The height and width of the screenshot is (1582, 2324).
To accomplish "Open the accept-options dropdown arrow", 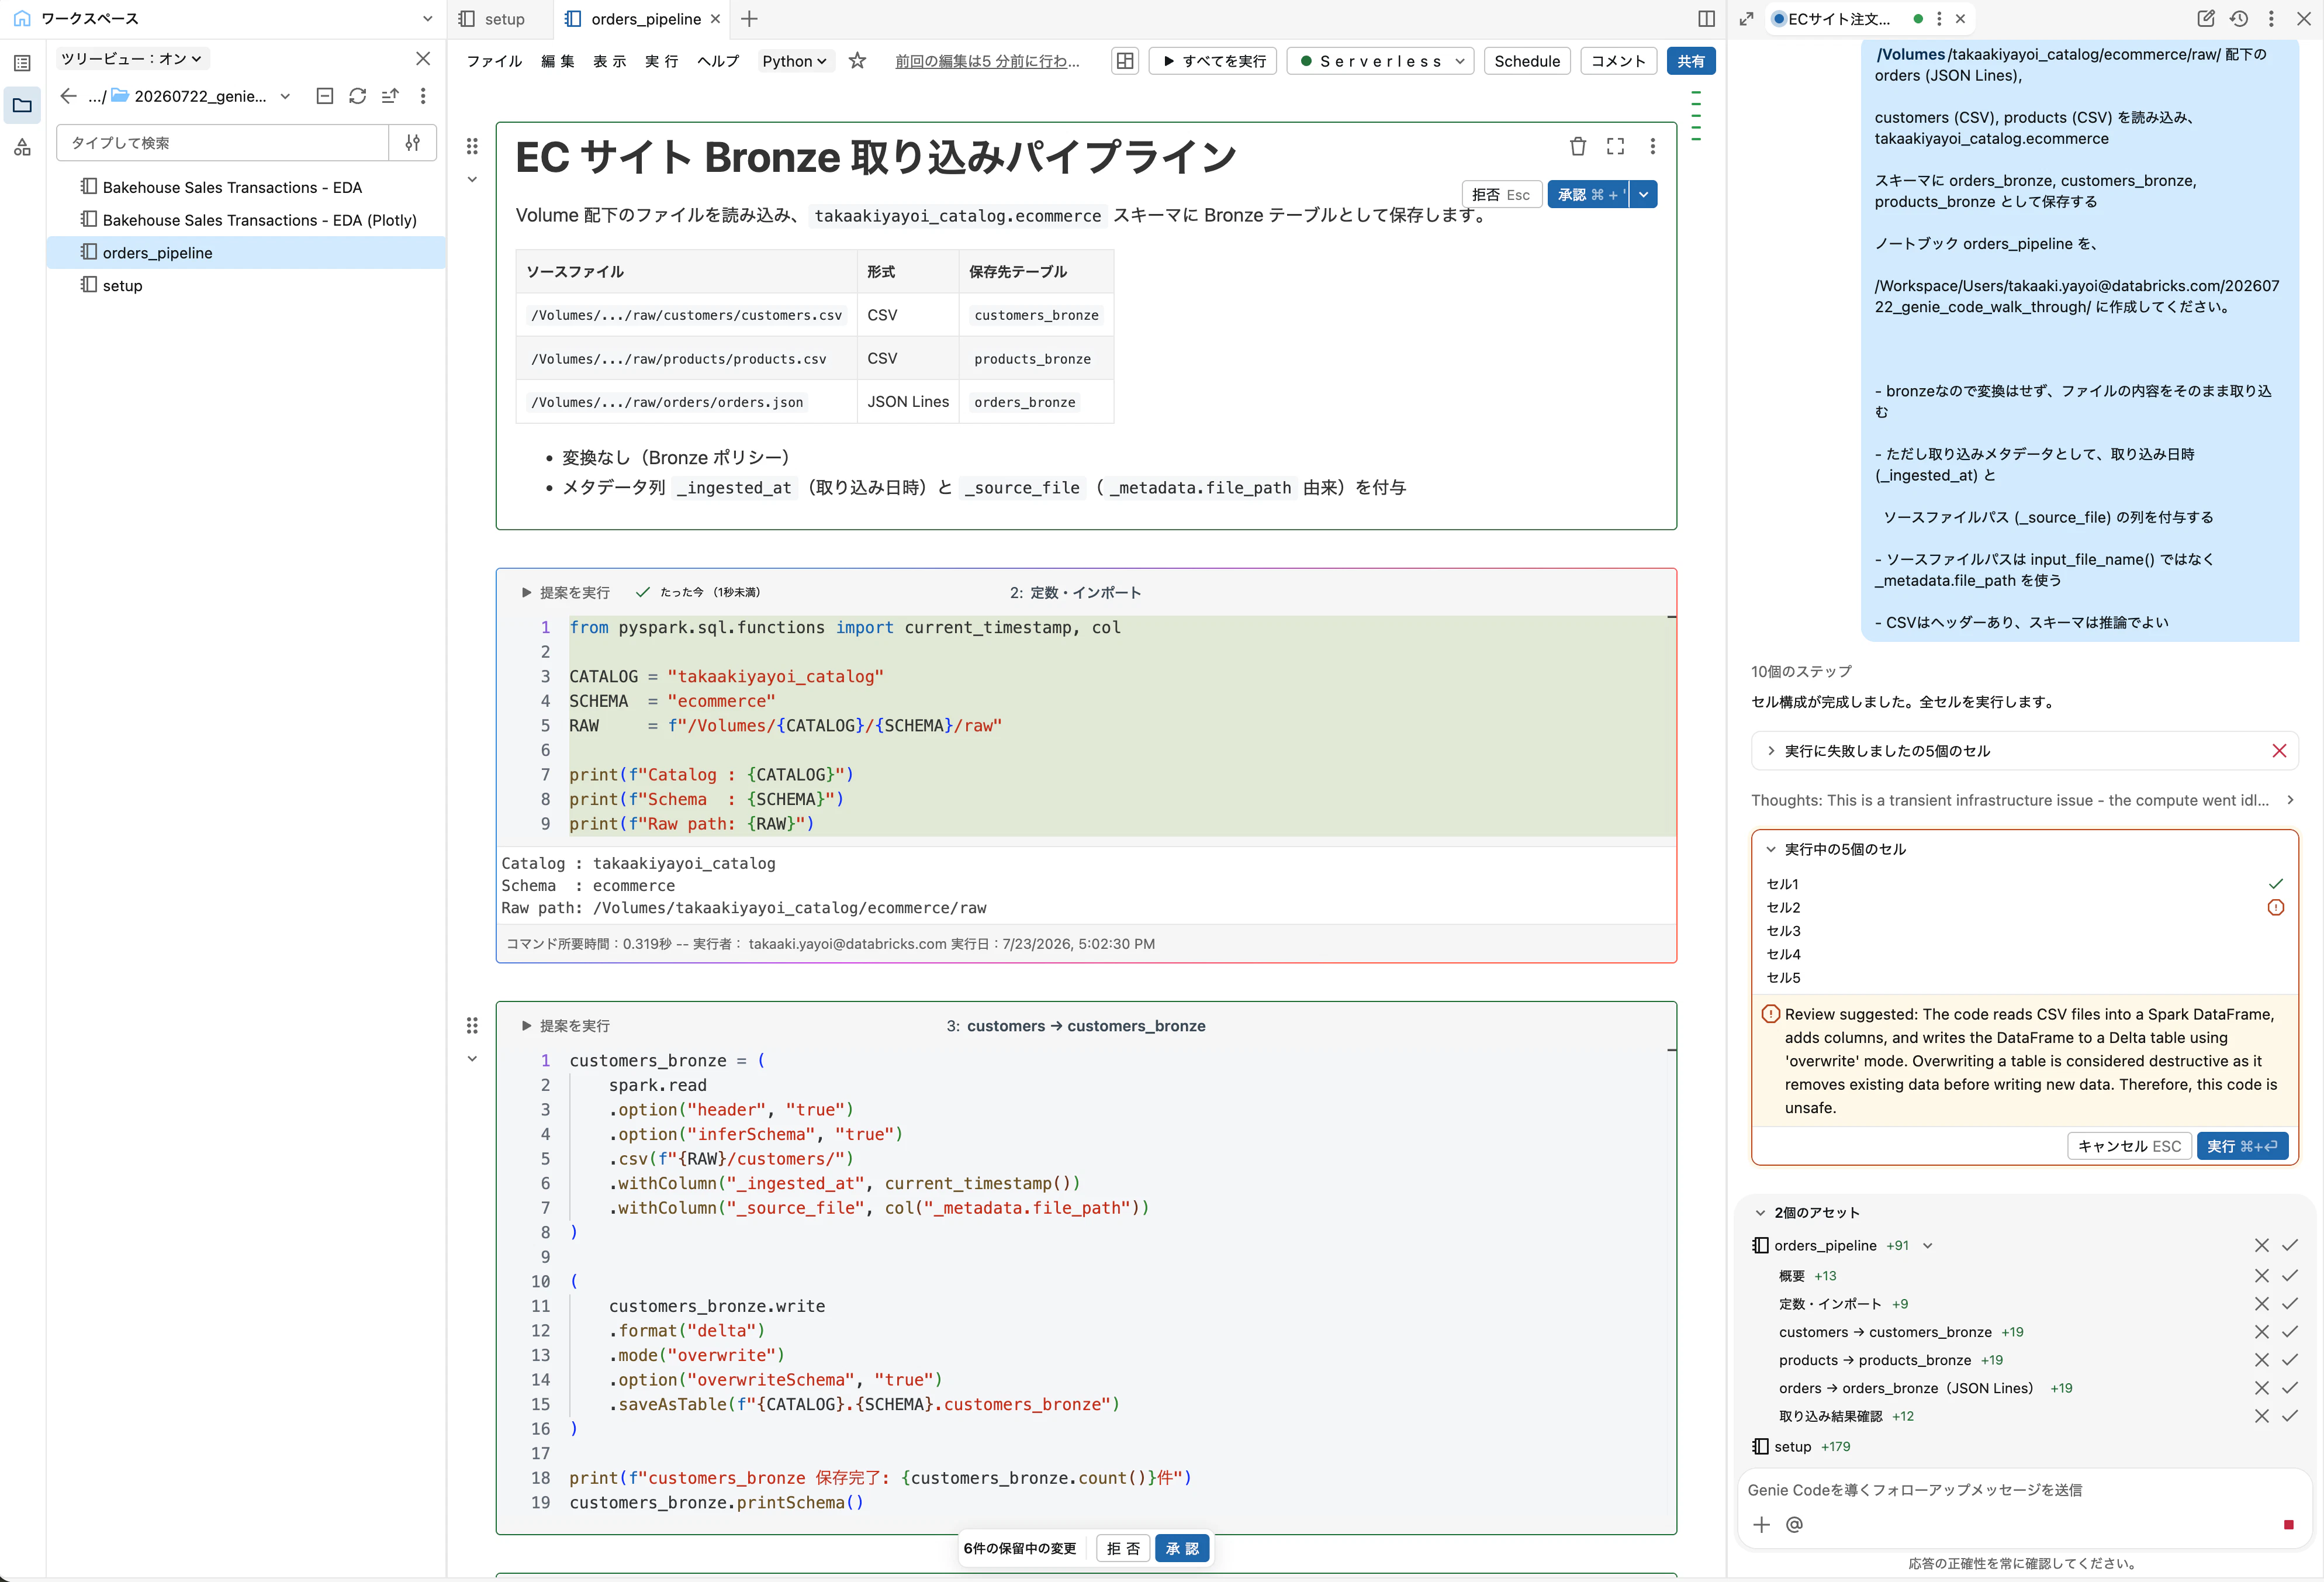I will coord(1643,195).
